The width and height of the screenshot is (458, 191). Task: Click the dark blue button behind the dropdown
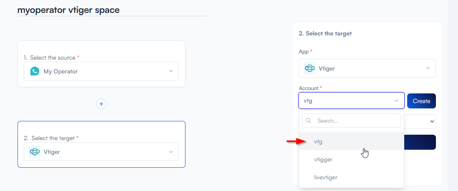pyautogui.click(x=420, y=142)
